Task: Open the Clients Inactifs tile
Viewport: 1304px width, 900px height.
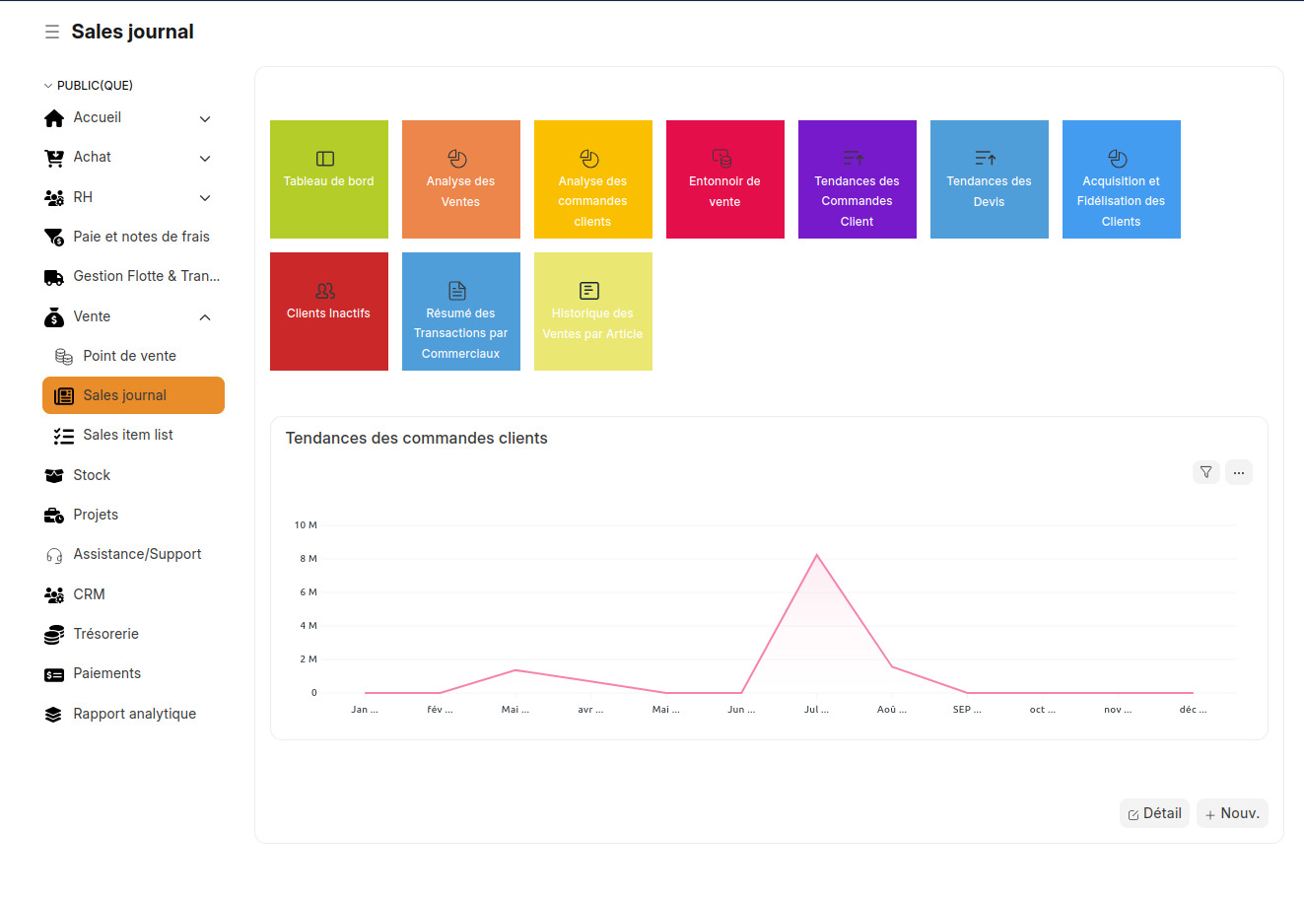Action: pos(328,312)
